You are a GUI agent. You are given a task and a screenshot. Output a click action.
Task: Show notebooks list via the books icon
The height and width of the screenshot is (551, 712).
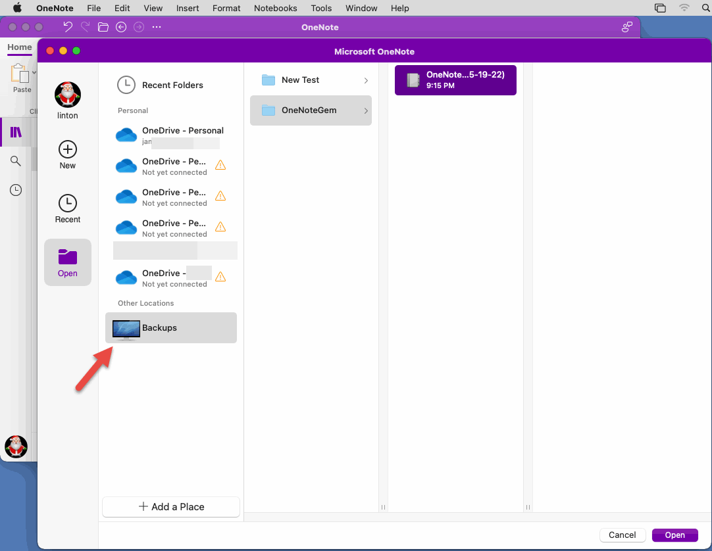16,132
